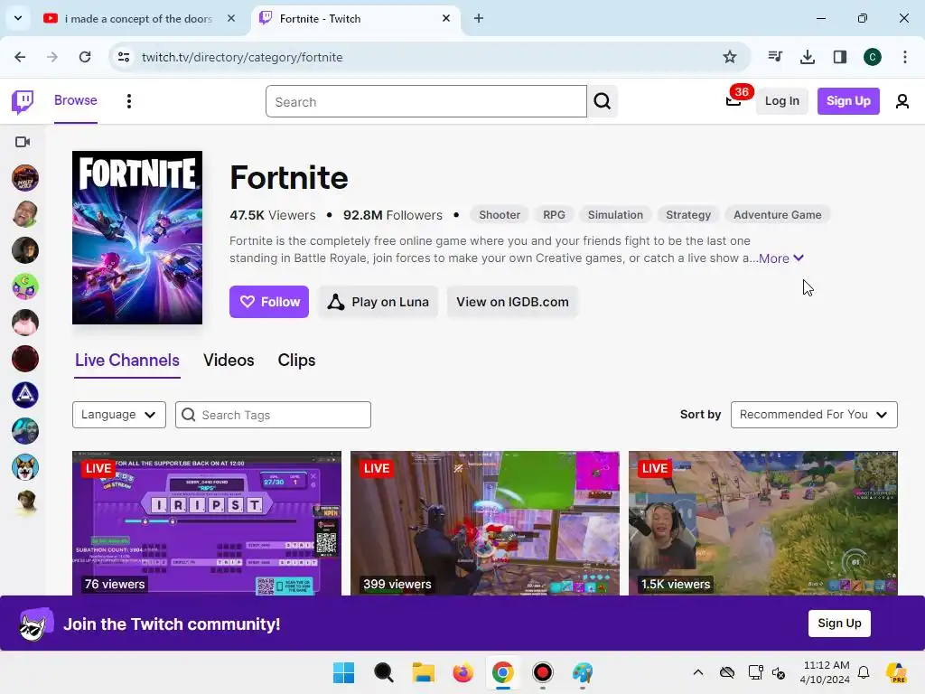The width and height of the screenshot is (925, 694).
Task: Open the 1.5K viewers live stream thumbnail
Action: (x=763, y=523)
